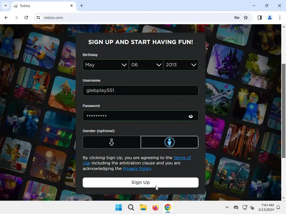Open the Windows Start menu
The width and height of the screenshot is (286, 214).
[x=118, y=207]
